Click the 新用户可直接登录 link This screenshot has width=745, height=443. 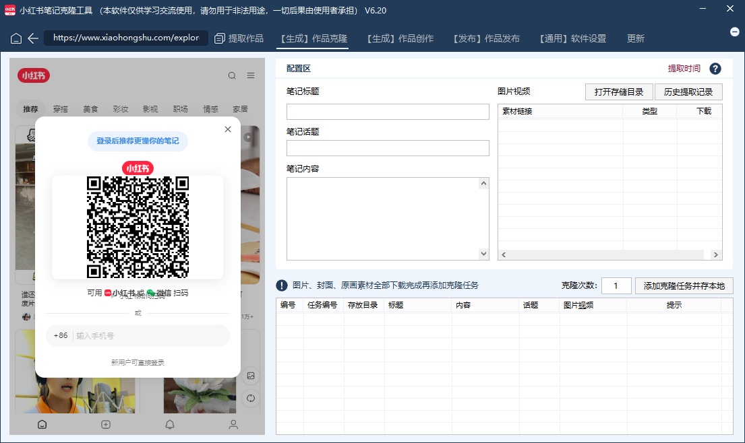[x=138, y=362]
